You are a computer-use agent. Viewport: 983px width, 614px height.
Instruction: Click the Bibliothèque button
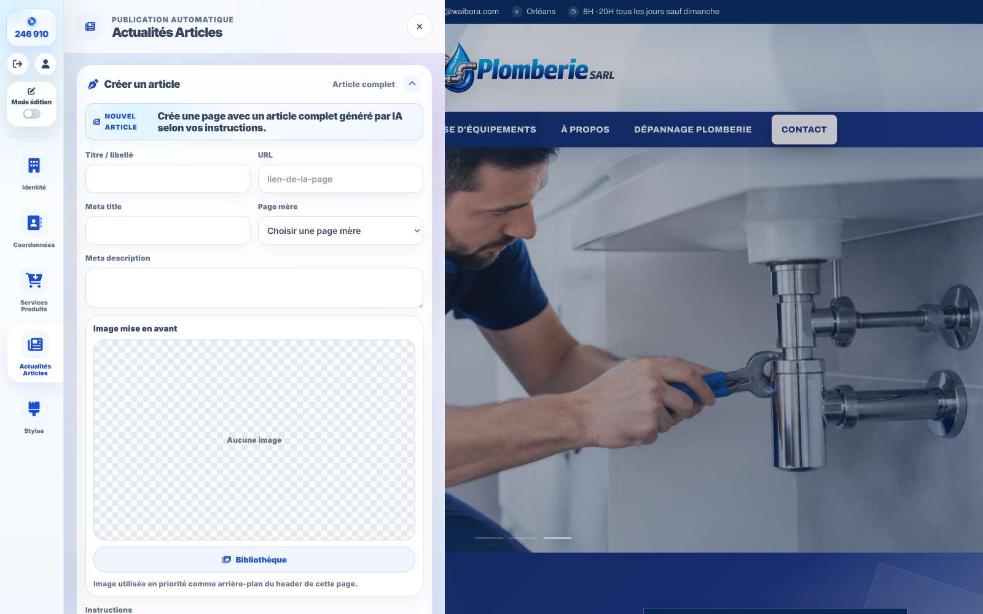tap(254, 559)
